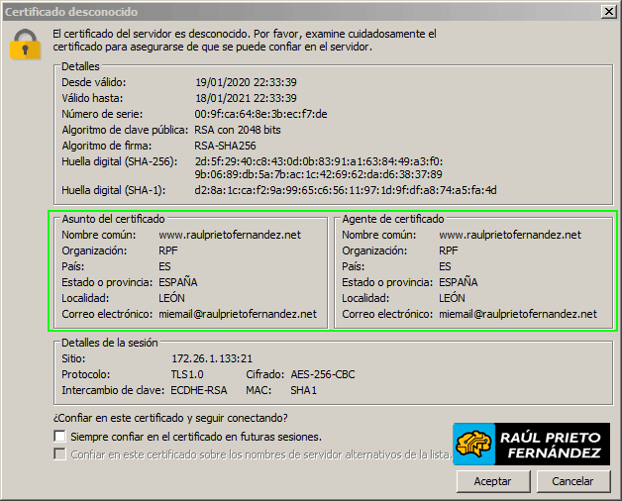Click the email under Agente de certificado
The height and width of the screenshot is (501, 622).
coord(517,314)
